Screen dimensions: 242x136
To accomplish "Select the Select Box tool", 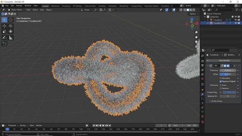I will [x=4, y=20].
